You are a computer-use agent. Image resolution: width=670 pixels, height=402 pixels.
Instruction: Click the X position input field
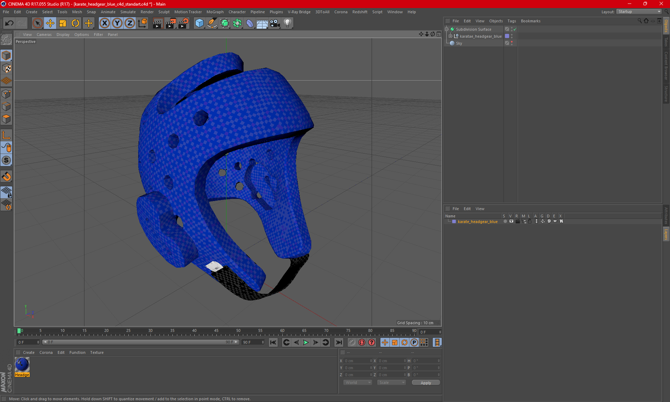pos(358,361)
